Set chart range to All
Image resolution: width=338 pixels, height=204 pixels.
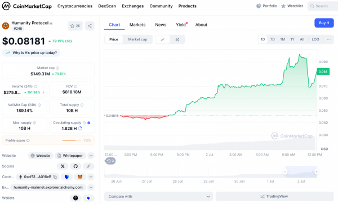(302, 39)
